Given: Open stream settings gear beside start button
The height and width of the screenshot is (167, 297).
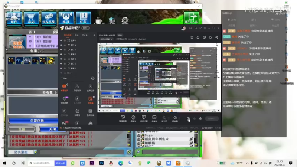Looking at the screenshot, I should 200,119.
